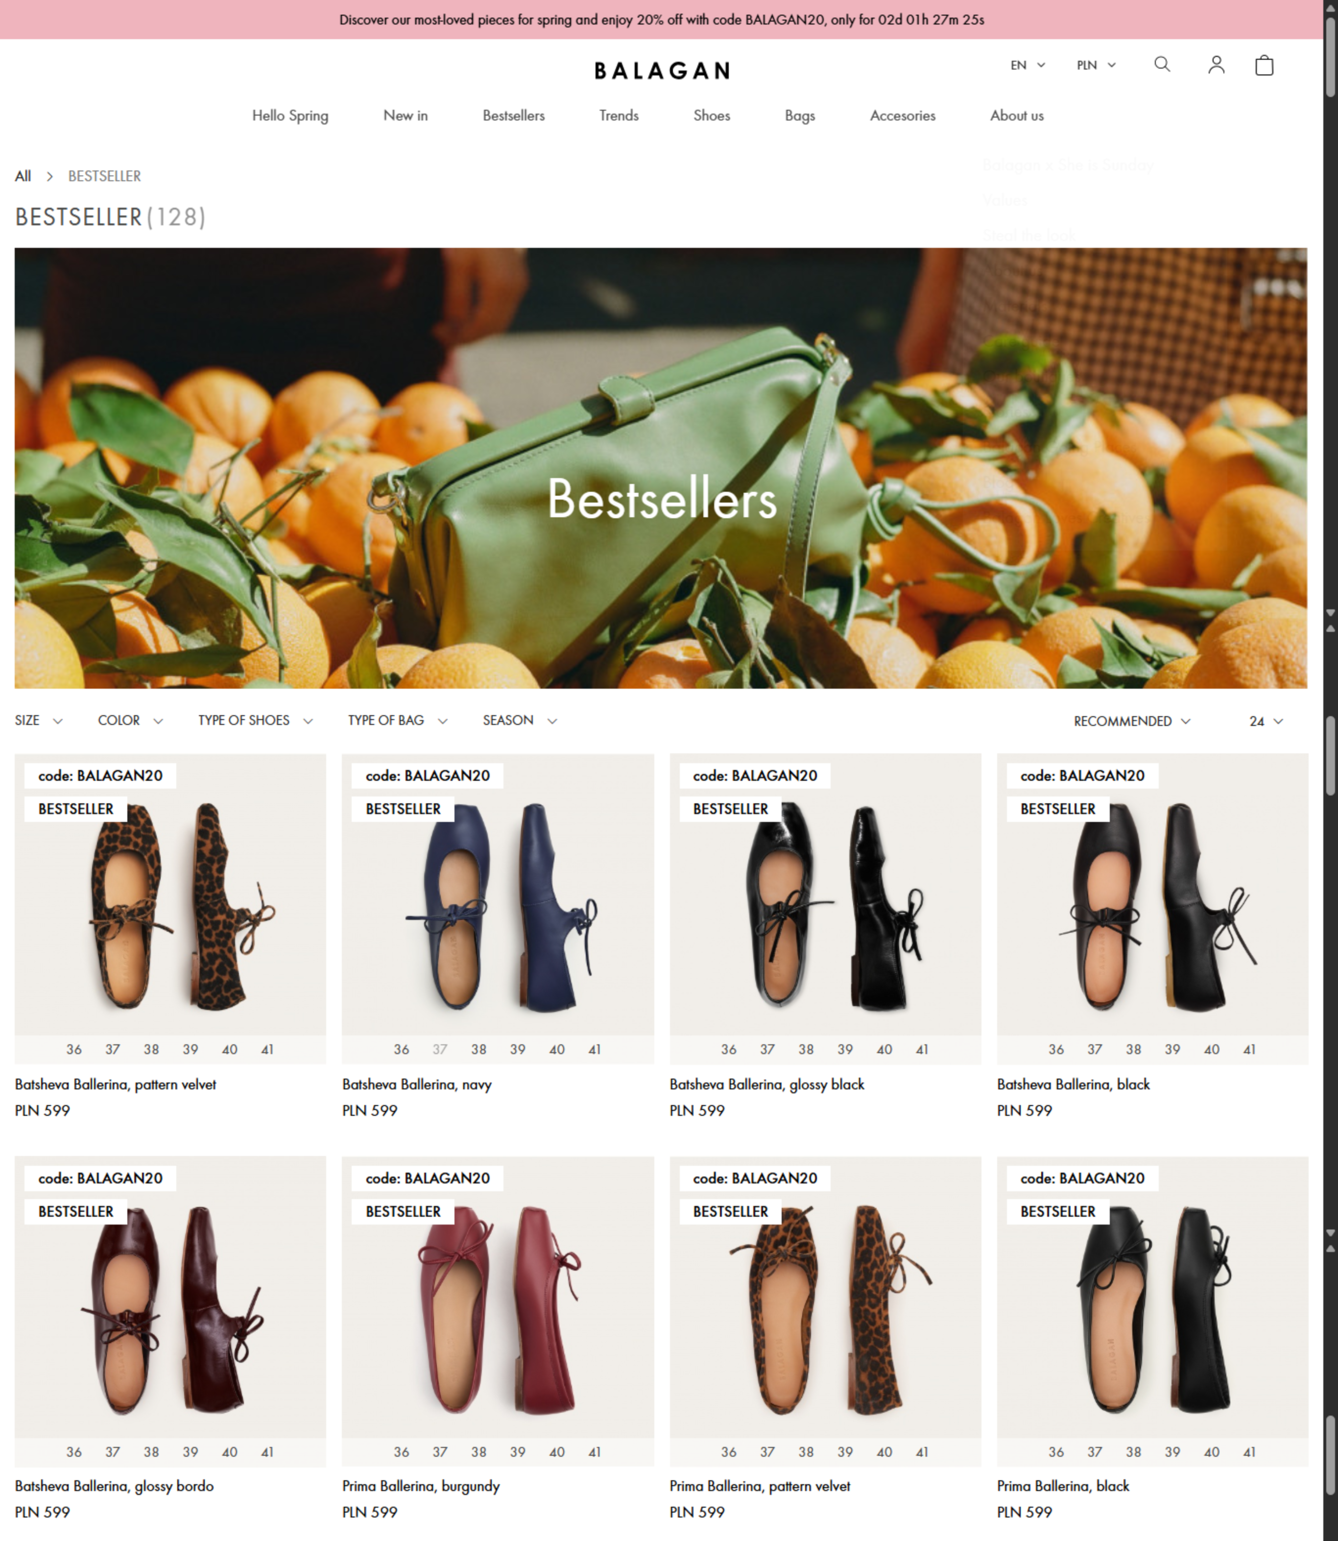
Task: Expand the PLN currency dropdown
Action: (x=1096, y=65)
